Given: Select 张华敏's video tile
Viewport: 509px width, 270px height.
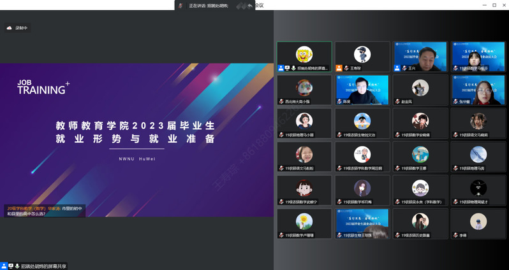Looking at the screenshot, I should (x=478, y=89).
